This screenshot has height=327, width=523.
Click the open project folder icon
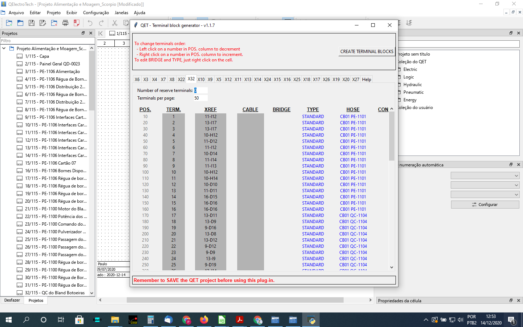tap(20, 23)
